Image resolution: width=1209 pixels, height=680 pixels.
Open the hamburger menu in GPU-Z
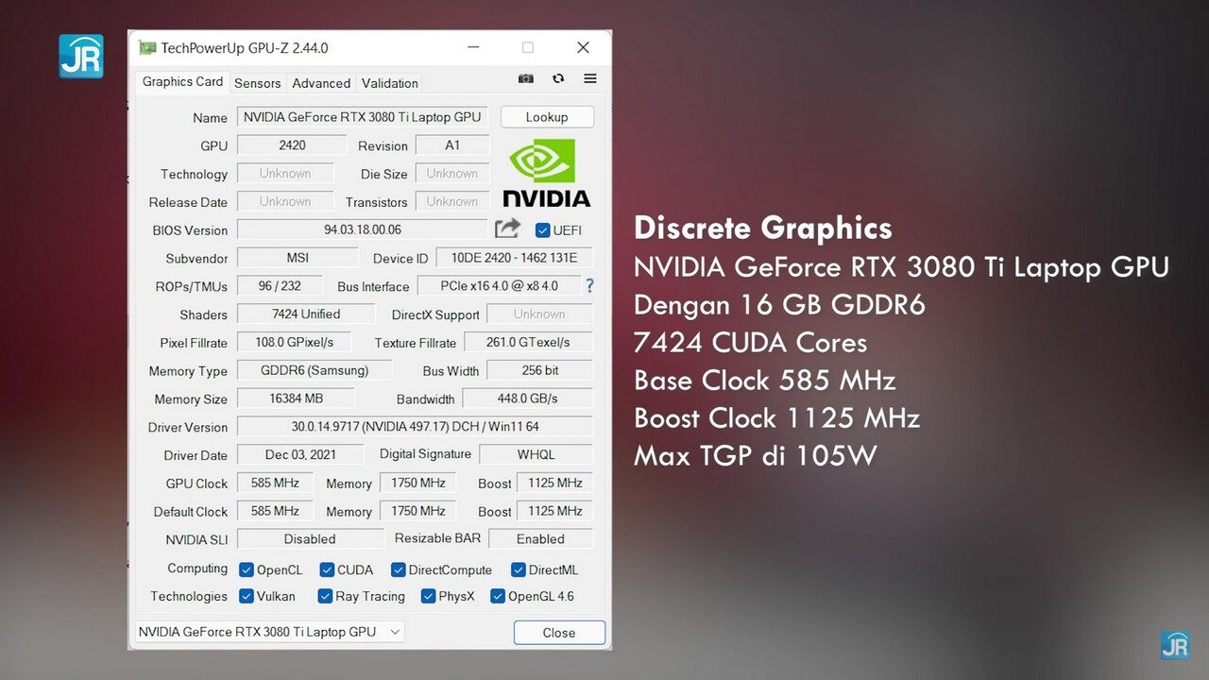[x=590, y=79]
